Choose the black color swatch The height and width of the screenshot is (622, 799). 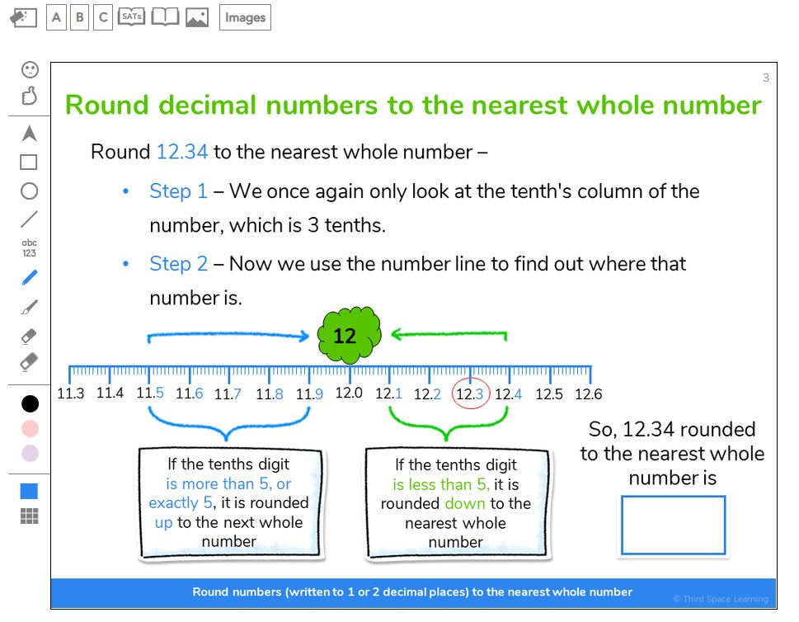pyautogui.click(x=30, y=403)
